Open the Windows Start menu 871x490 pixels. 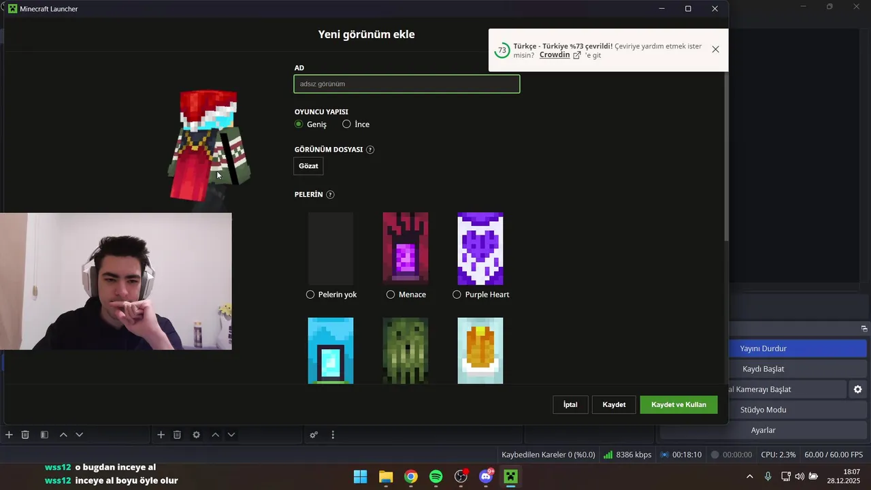(360, 476)
